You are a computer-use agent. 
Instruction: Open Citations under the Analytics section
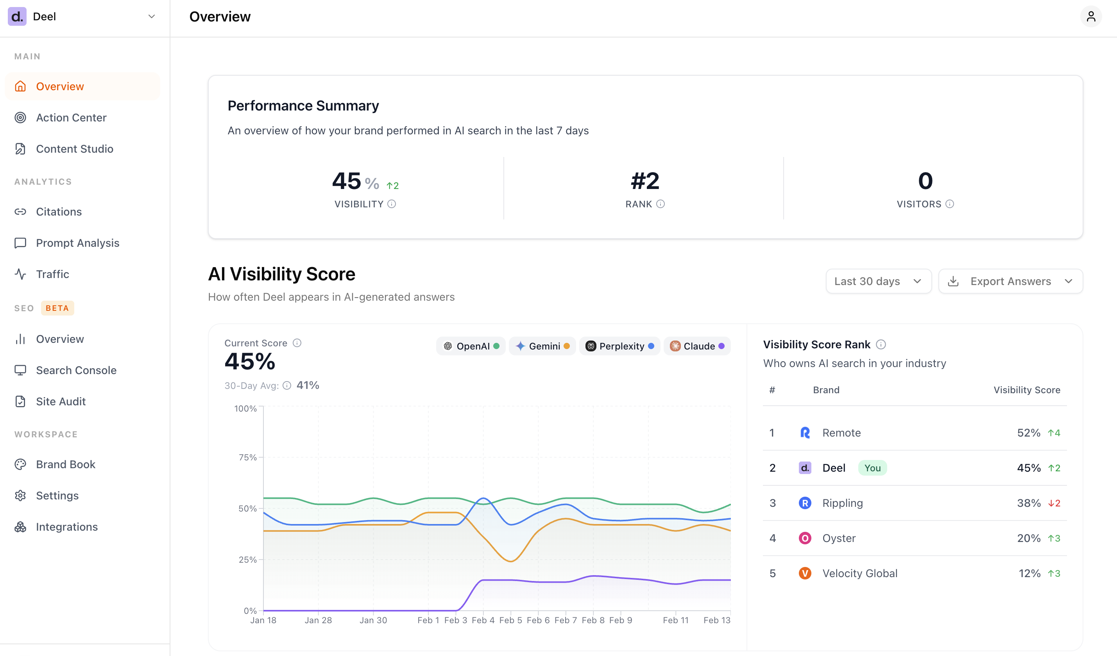coord(58,211)
